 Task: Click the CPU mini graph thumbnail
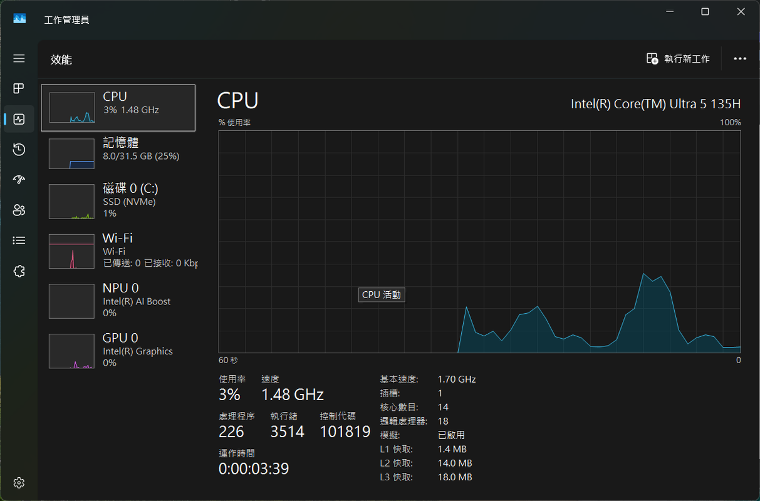coord(72,108)
